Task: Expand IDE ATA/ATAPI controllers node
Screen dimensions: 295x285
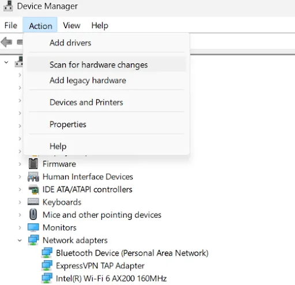Action: click(20, 189)
